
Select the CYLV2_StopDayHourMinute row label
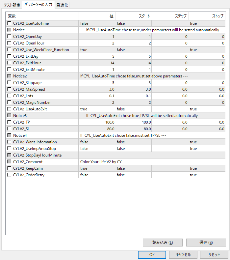[37, 155]
